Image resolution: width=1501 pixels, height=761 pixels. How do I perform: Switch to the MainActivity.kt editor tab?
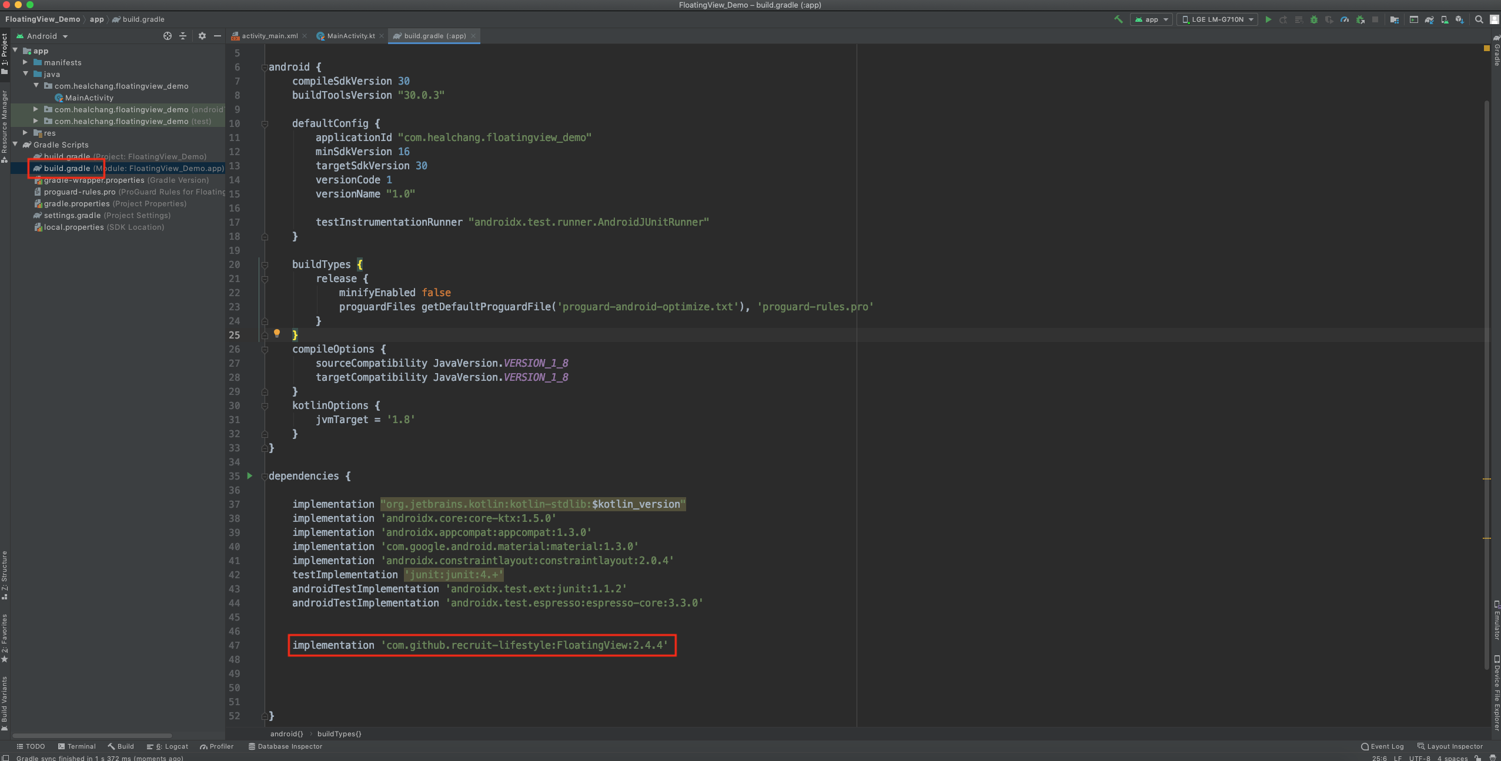click(x=350, y=36)
